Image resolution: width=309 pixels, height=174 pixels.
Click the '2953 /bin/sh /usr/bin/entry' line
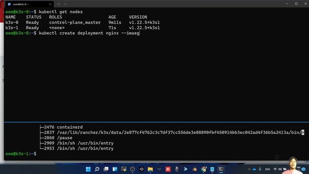click(76, 148)
